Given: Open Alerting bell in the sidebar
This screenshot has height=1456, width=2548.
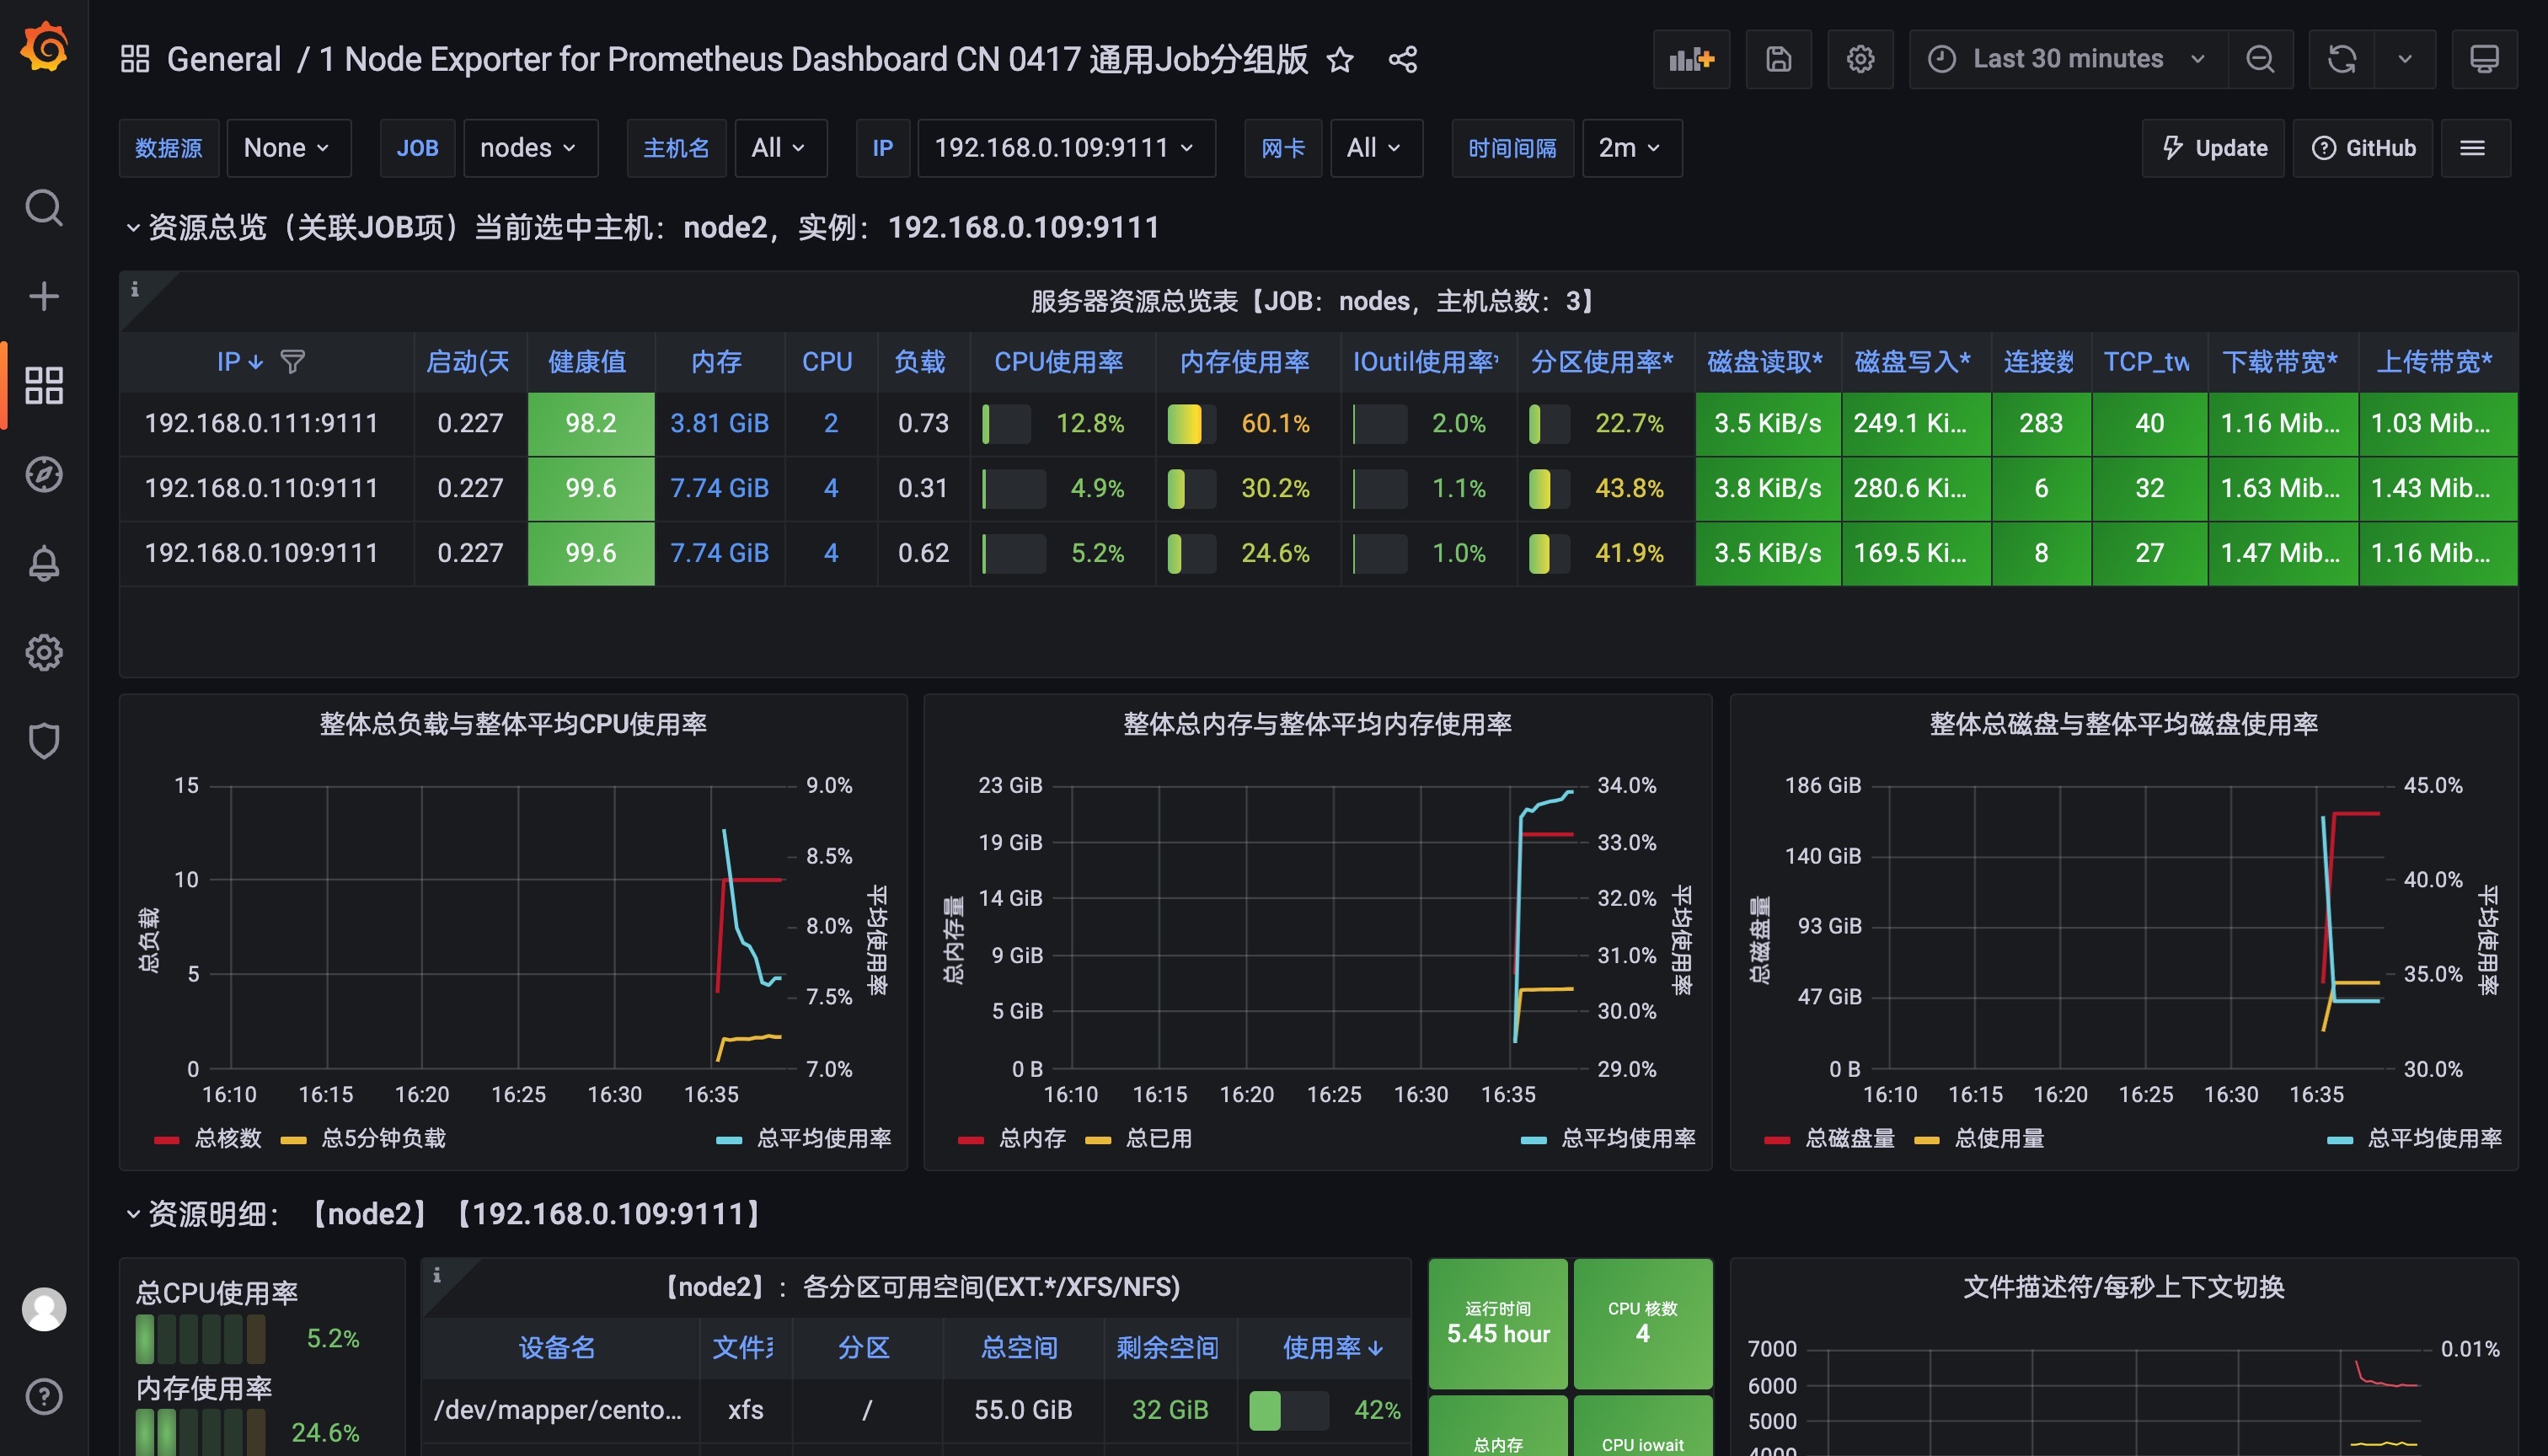Looking at the screenshot, I should click(x=43, y=563).
